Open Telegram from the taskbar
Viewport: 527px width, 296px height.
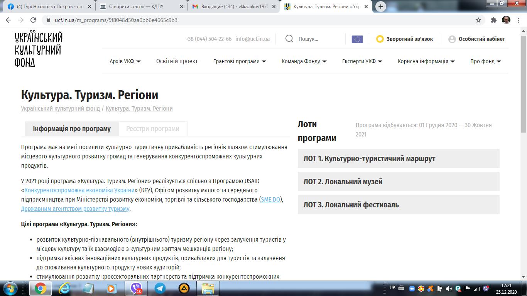(160, 288)
